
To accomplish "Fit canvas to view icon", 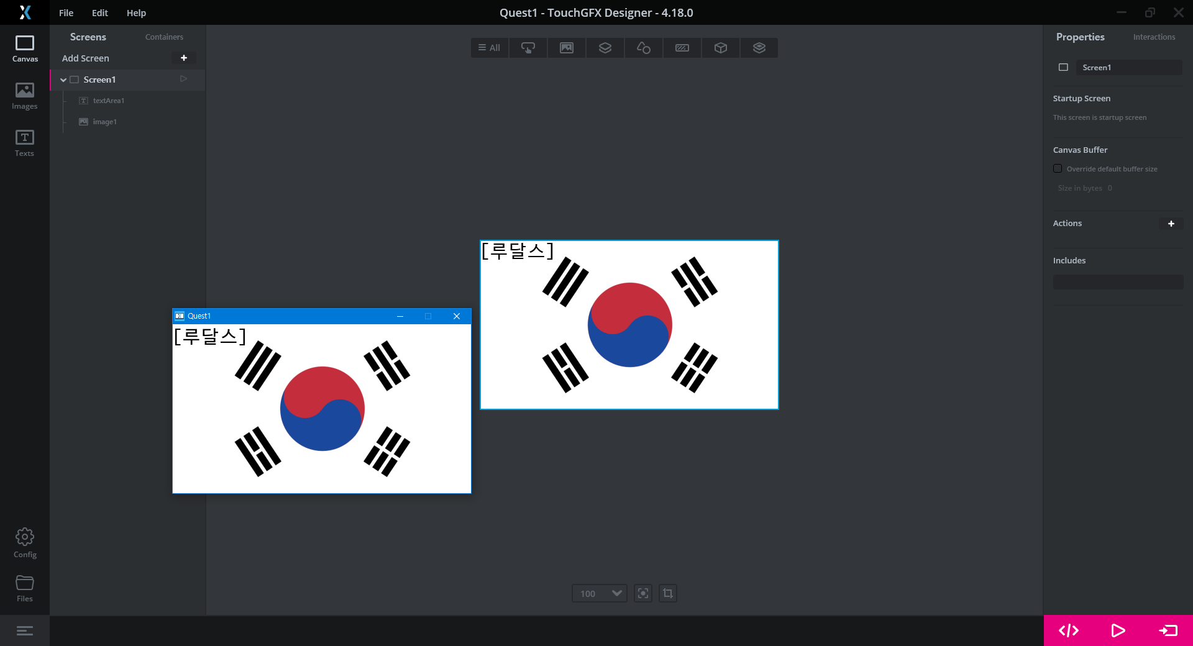I will pos(643,593).
